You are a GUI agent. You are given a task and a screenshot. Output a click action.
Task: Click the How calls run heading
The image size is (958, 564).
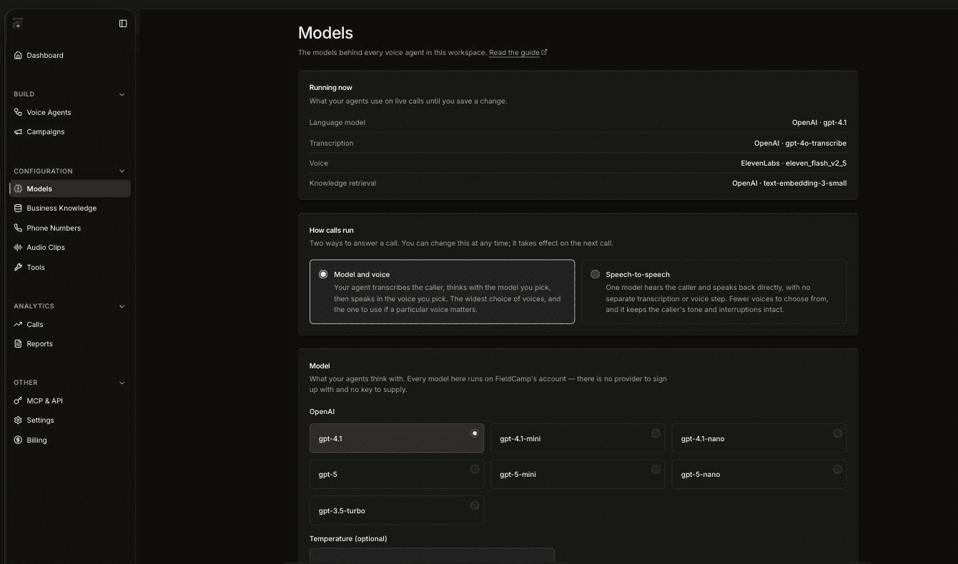(332, 230)
